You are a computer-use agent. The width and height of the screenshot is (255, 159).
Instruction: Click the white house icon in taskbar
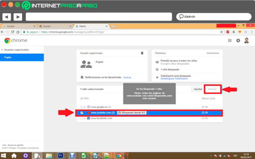click(x=14, y=155)
